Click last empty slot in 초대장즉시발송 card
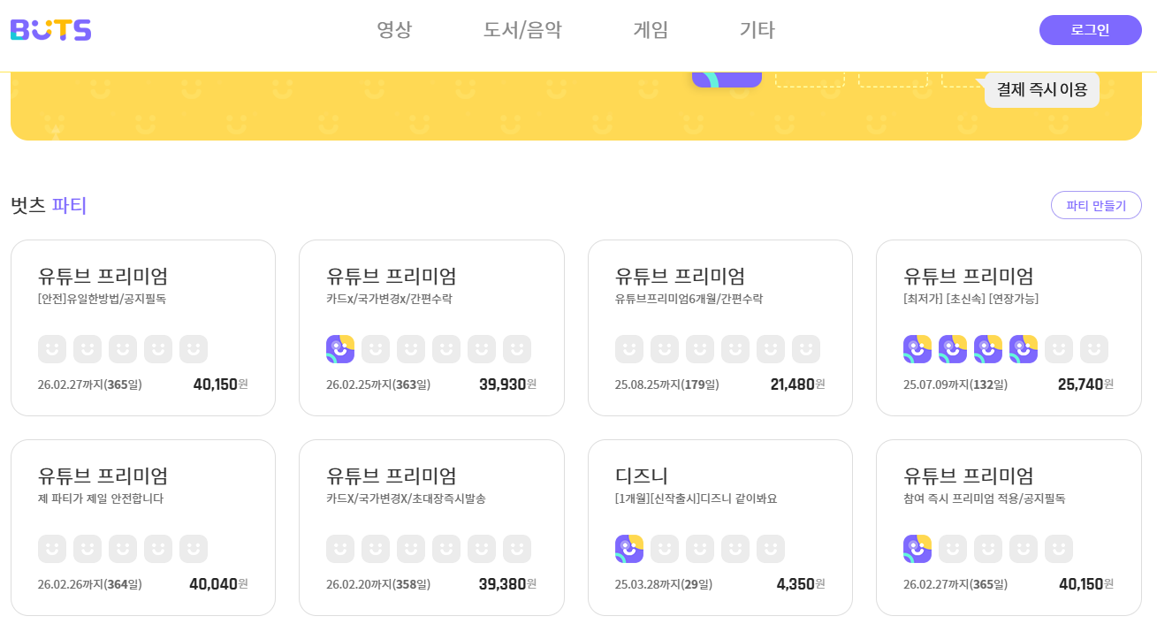 pos(517,549)
